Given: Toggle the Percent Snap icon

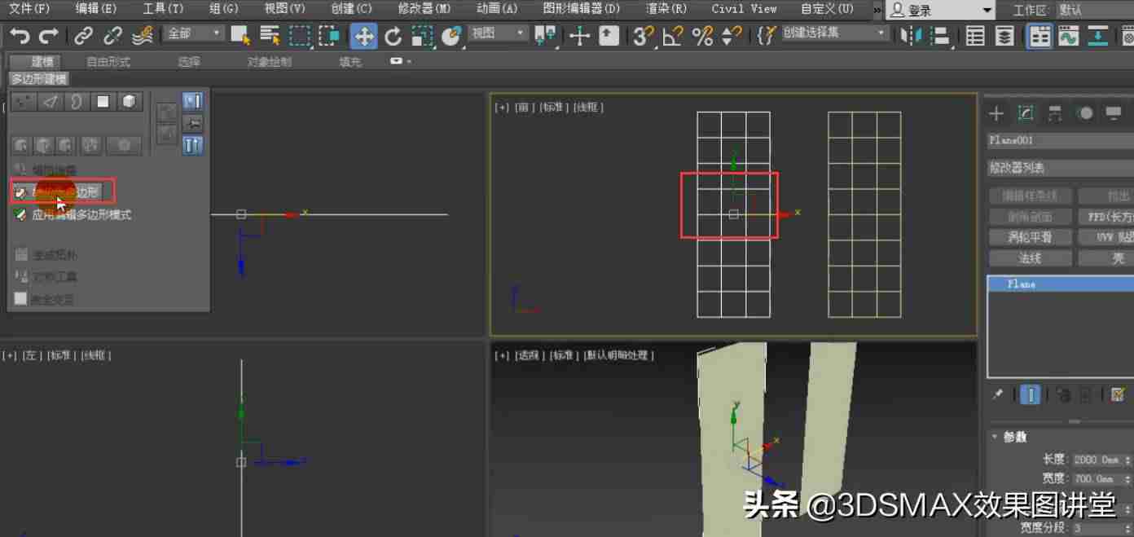Looking at the screenshot, I should 701,35.
